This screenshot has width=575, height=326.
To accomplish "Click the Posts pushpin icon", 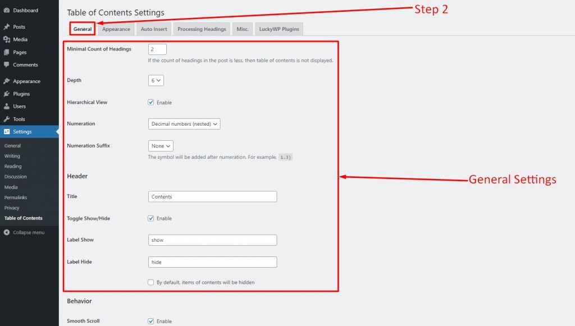I will click(7, 27).
